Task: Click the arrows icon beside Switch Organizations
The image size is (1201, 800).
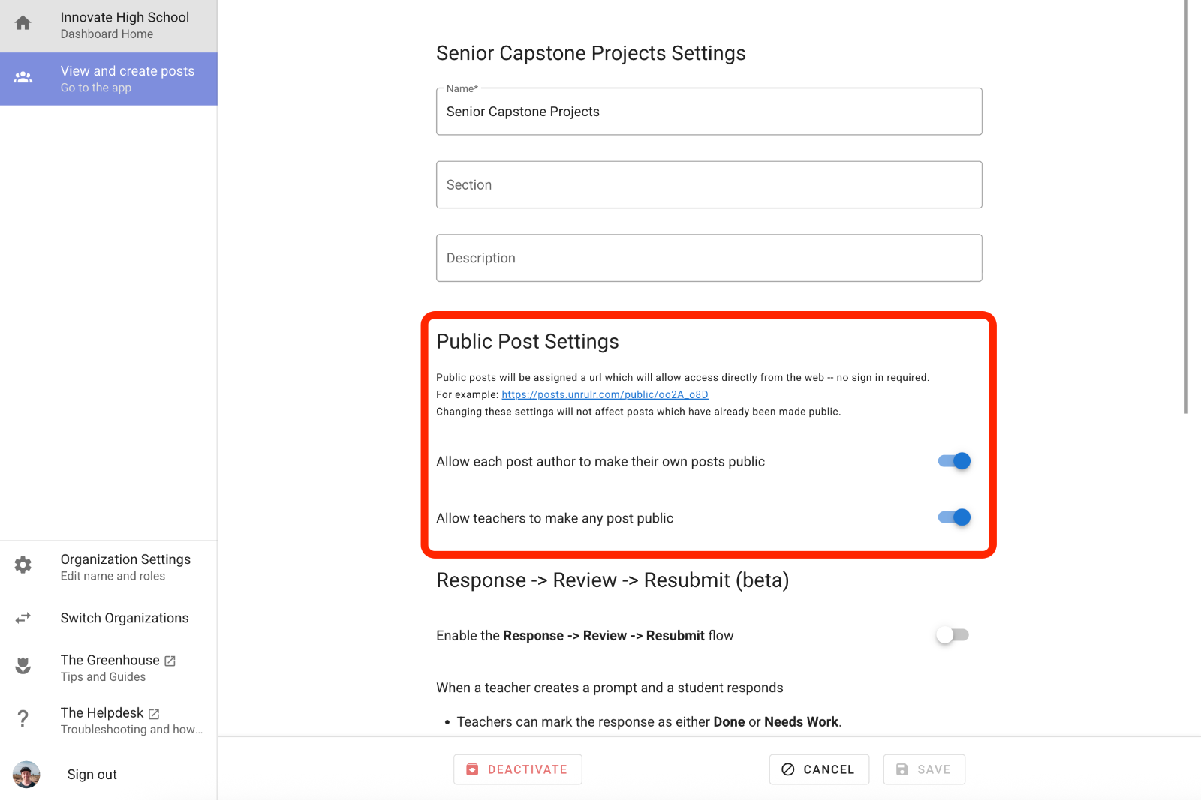Action: 23,618
